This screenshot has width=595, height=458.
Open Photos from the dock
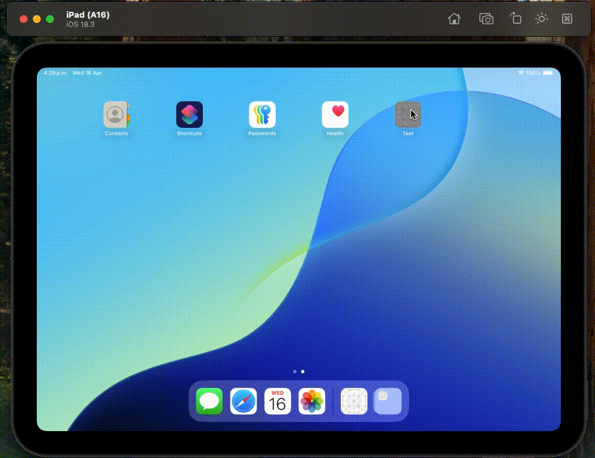coord(312,401)
